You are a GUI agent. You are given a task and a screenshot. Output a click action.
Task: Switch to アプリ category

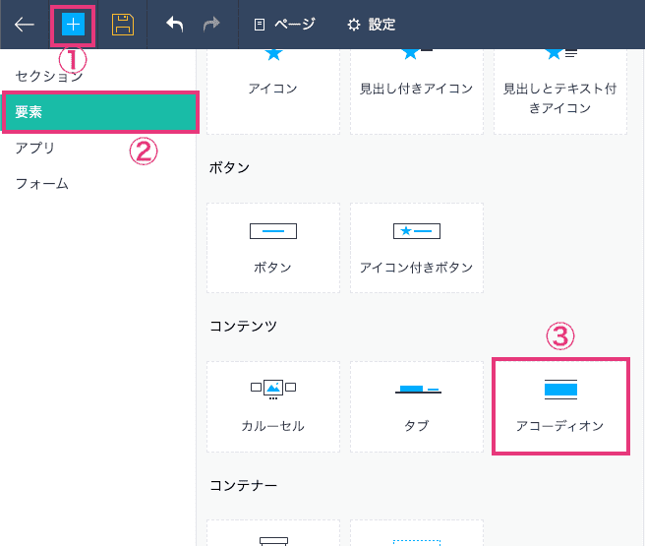pyautogui.click(x=35, y=148)
